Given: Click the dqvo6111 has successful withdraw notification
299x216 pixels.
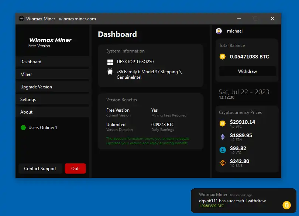Looking at the screenshot, I should [232, 201].
